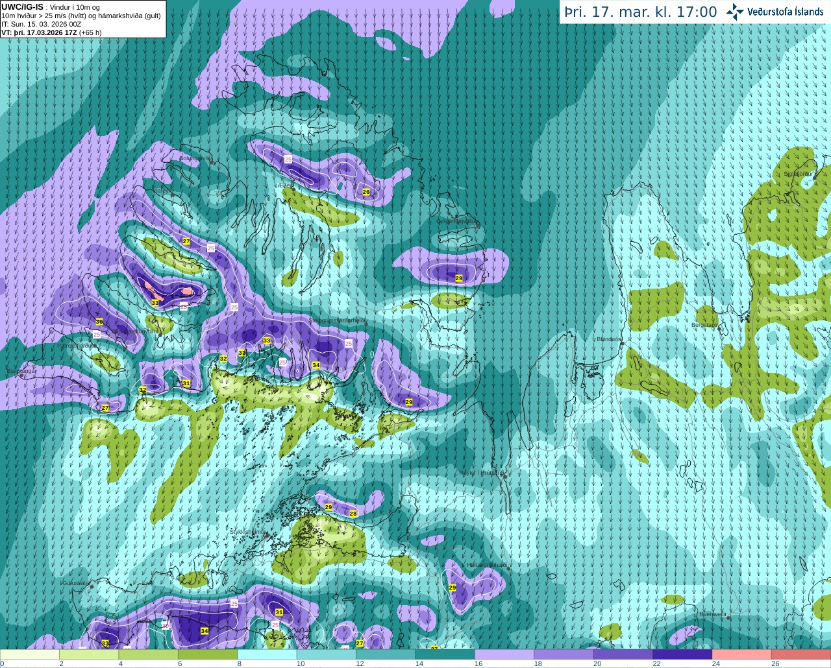Pick the 12–14 m/s medium teal legend swatch
831x668 pixels.
pyautogui.click(x=386, y=654)
